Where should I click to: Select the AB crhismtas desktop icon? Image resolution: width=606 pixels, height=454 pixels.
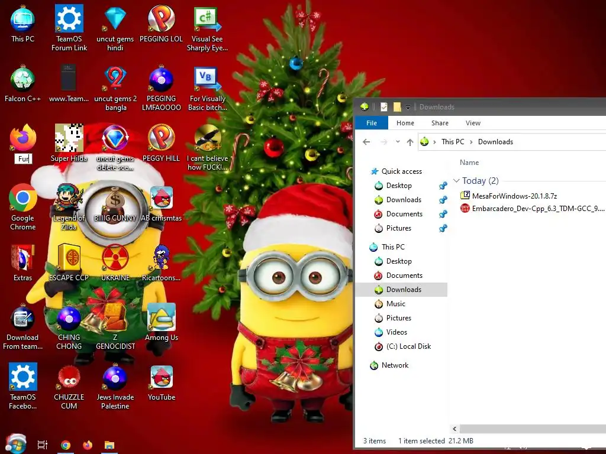(161, 203)
